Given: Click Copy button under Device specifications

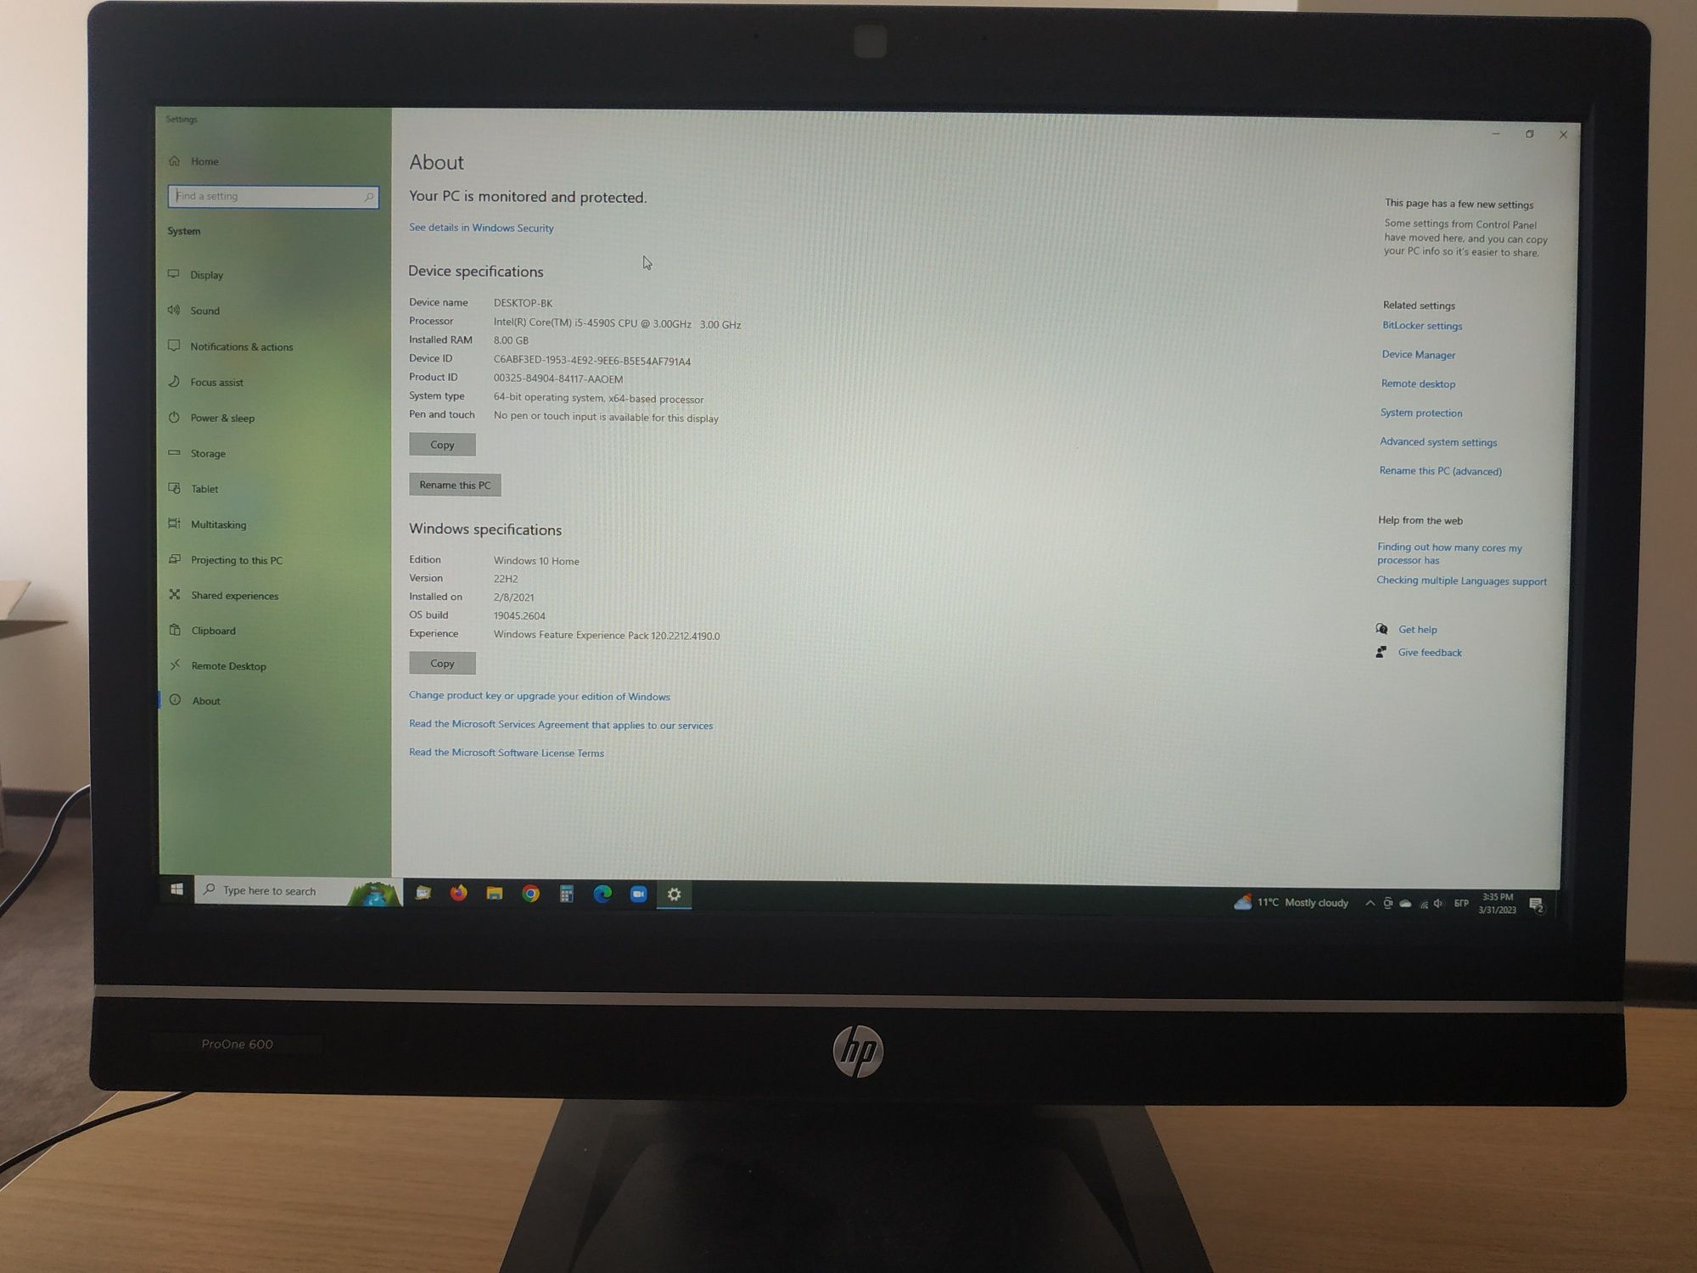Looking at the screenshot, I should [441, 444].
